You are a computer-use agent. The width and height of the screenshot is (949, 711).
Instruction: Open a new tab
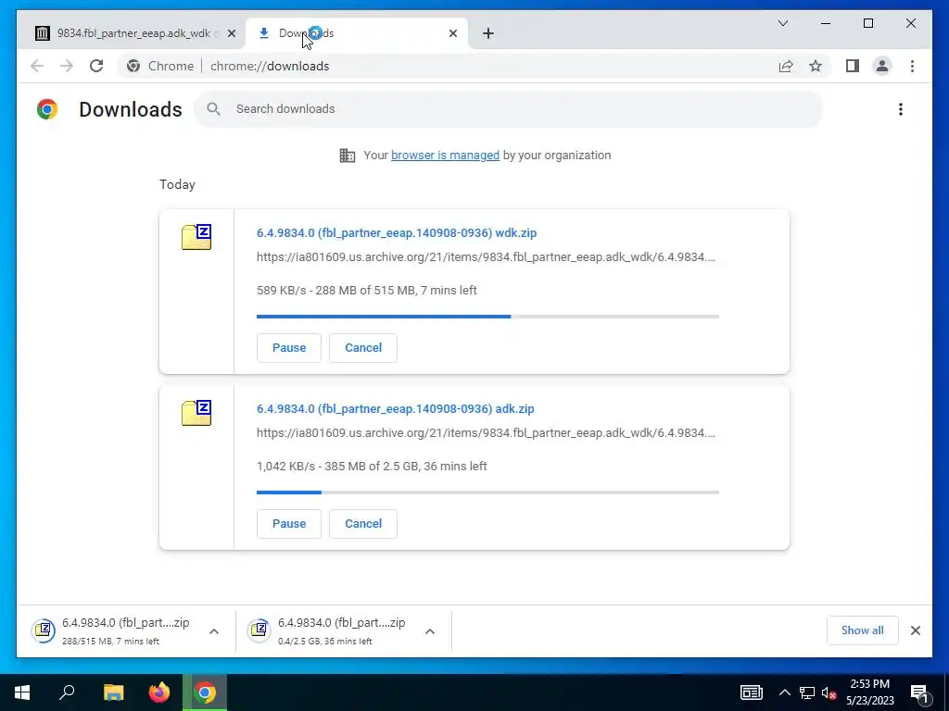pyautogui.click(x=487, y=34)
